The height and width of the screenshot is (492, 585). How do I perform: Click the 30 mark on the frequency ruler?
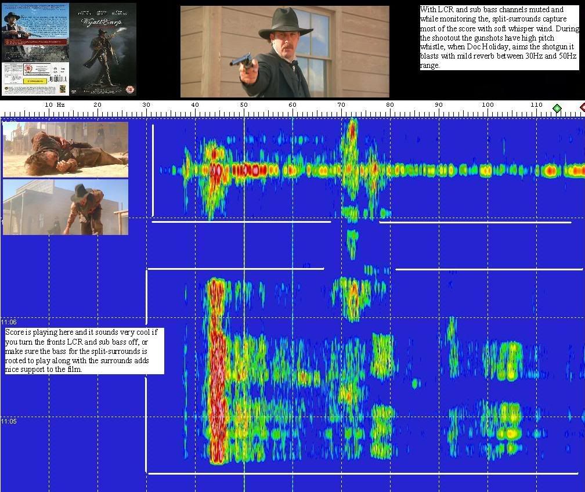click(146, 105)
